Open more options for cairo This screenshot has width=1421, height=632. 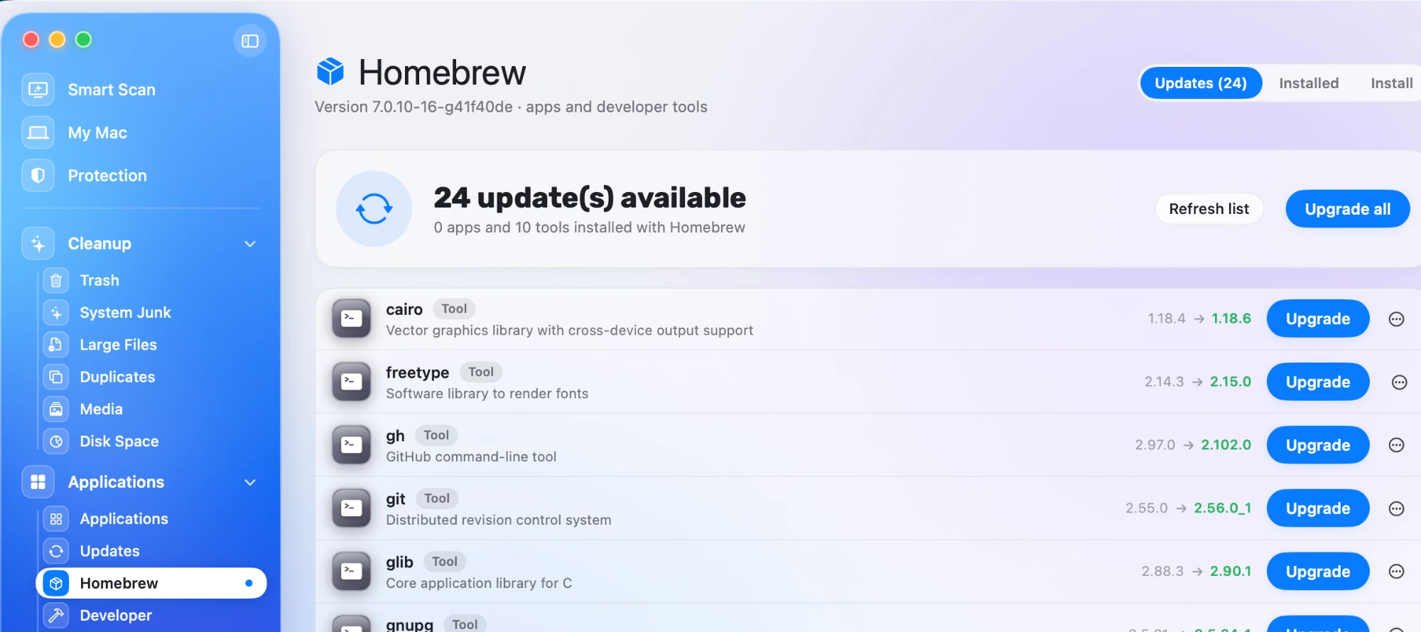tap(1396, 319)
